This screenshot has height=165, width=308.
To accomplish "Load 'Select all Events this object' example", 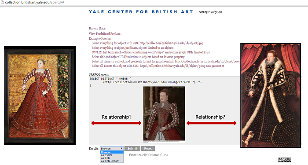I will [x=158, y=66].
